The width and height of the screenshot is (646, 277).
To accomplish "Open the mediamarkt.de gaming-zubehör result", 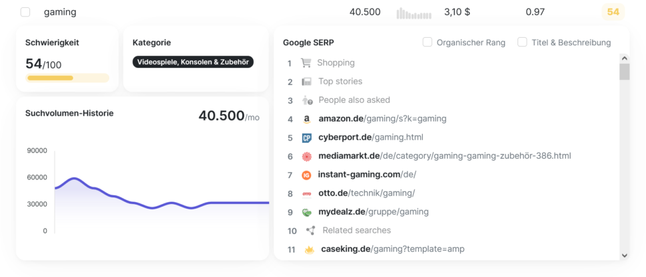I will click(x=444, y=156).
